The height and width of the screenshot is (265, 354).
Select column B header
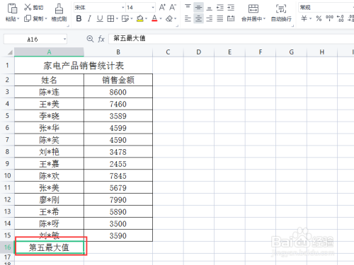click(x=118, y=52)
